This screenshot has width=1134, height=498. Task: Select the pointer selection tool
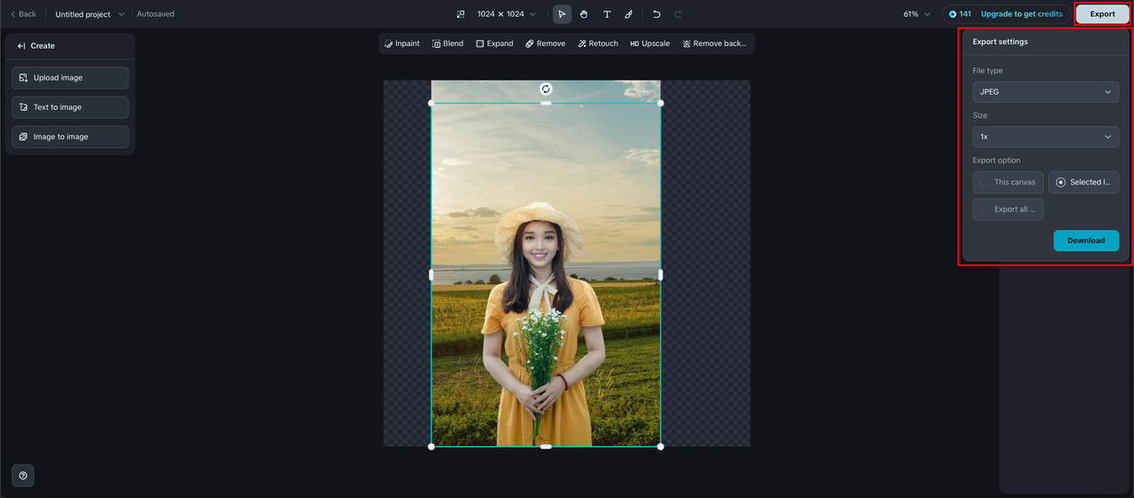point(562,14)
